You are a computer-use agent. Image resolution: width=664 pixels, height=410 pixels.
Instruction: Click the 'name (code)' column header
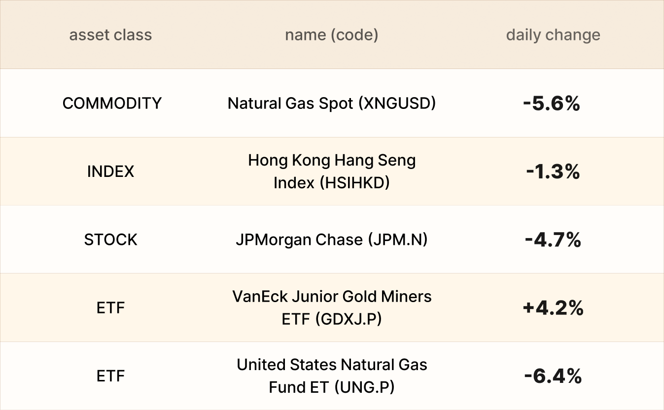coord(331,35)
